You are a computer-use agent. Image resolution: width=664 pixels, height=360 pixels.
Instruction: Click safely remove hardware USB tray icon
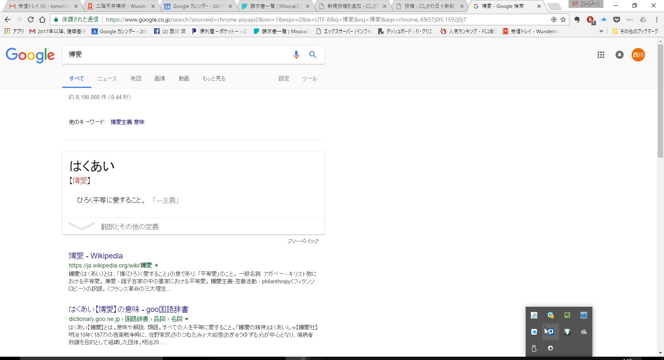[534, 348]
